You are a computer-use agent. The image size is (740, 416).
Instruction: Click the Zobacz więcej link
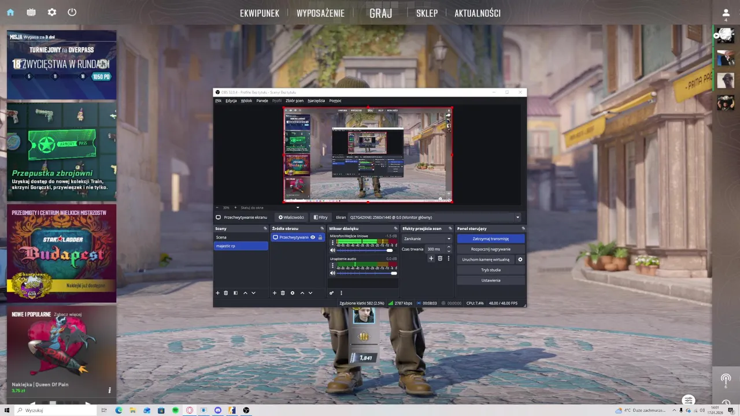pyautogui.click(x=68, y=314)
